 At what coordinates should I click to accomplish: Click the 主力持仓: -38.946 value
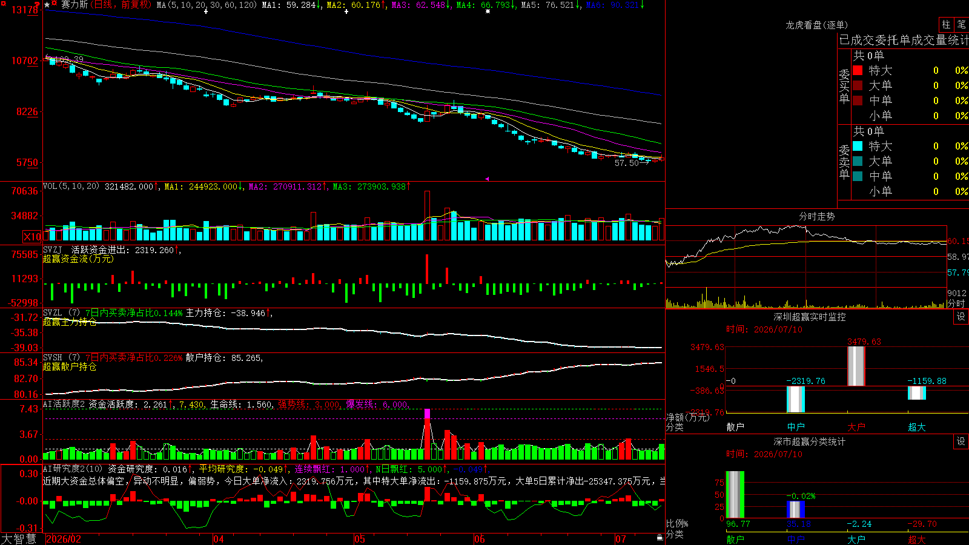[225, 313]
